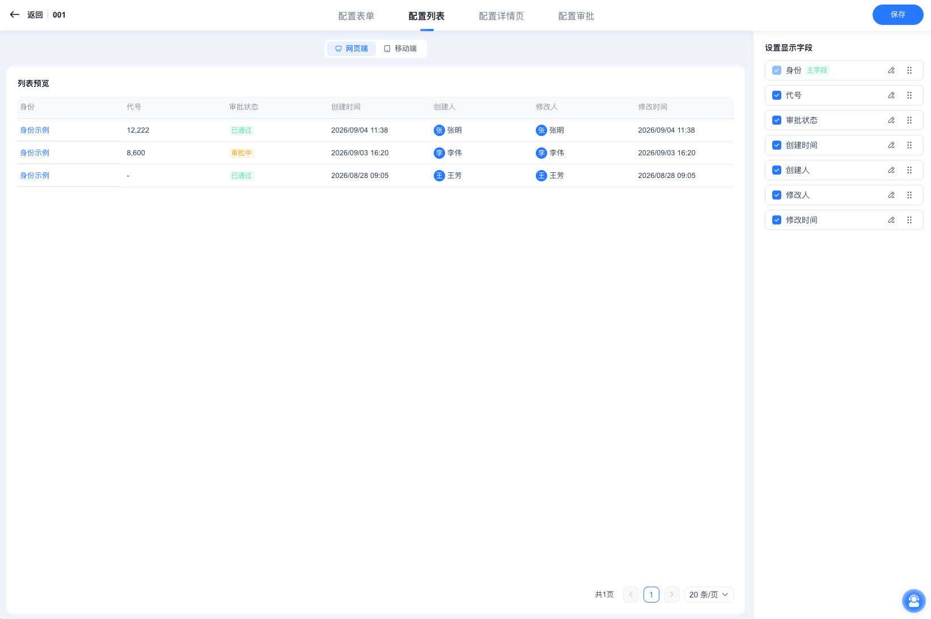Screen dimensions: 931x619
Task: Select the 配置列表 tab
Action: [426, 16]
